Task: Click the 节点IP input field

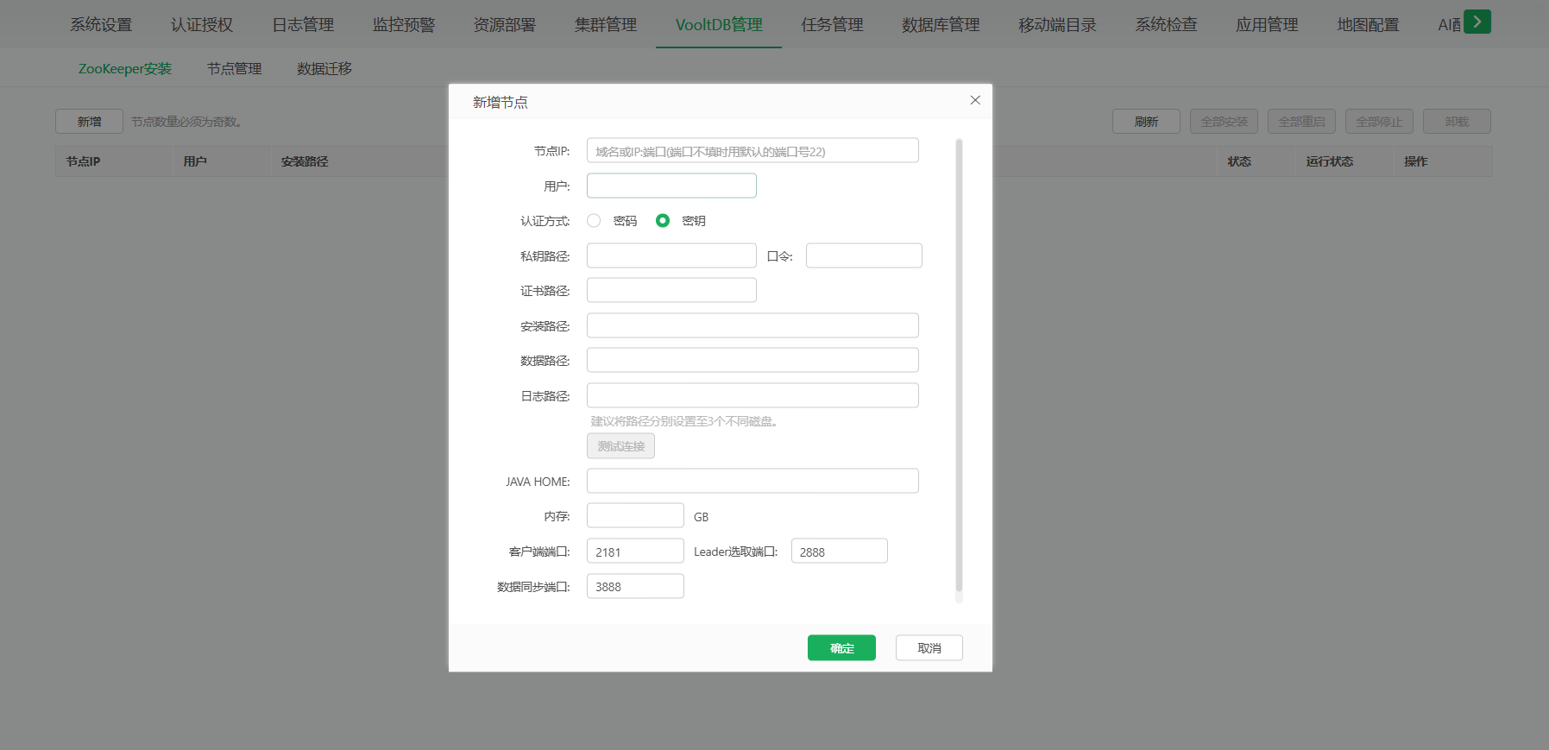Action: click(752, 151)
